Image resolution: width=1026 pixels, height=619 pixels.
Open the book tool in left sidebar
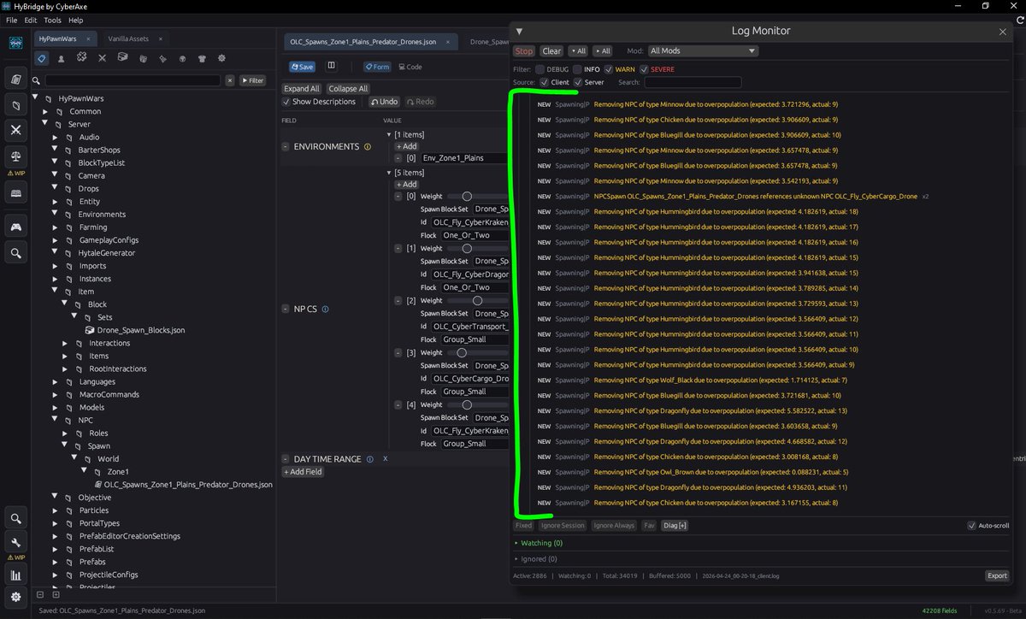pyautogui.click(x=16, y=193)
